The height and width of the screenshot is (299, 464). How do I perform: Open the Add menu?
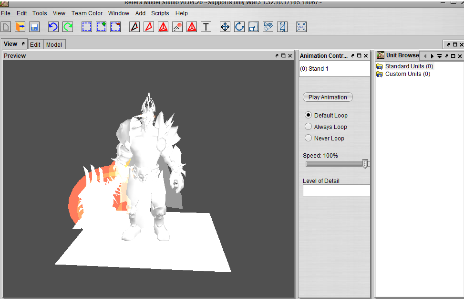tap(140, 13)
